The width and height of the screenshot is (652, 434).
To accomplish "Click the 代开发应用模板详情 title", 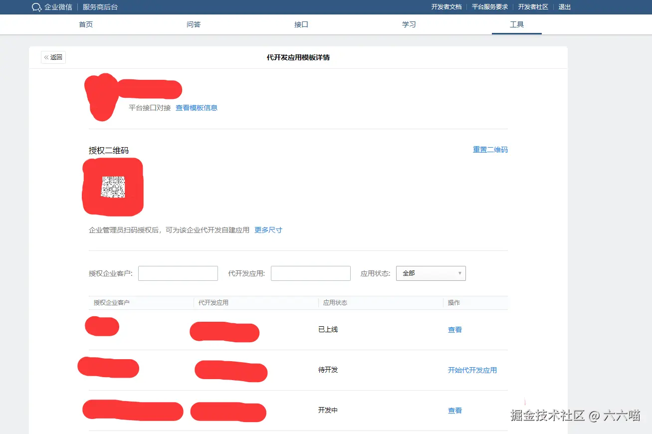I will [x=298, y=57].
